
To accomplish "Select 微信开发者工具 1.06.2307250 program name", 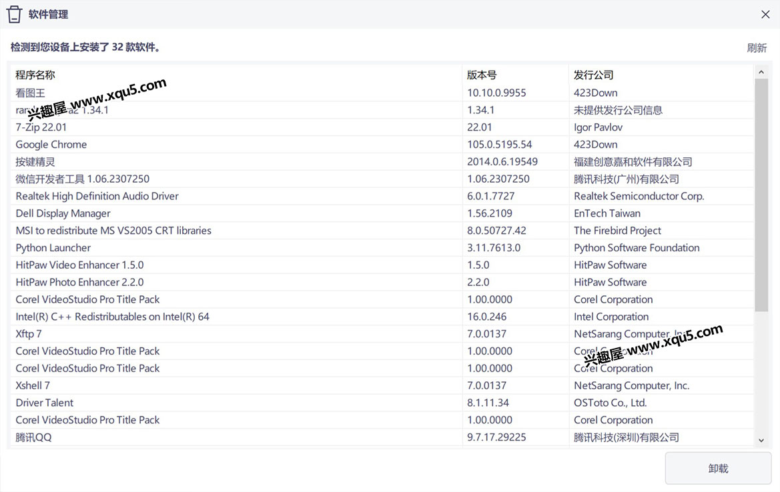I will (x=83, y=179).
